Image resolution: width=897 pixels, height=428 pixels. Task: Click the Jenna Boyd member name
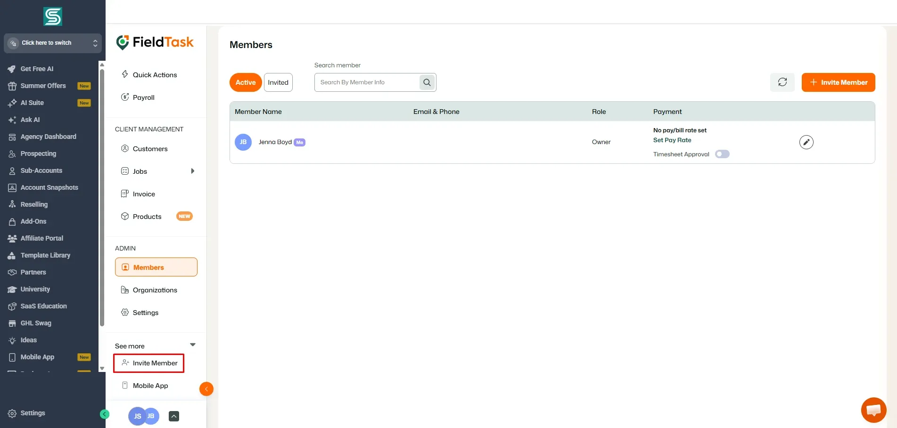275,142
